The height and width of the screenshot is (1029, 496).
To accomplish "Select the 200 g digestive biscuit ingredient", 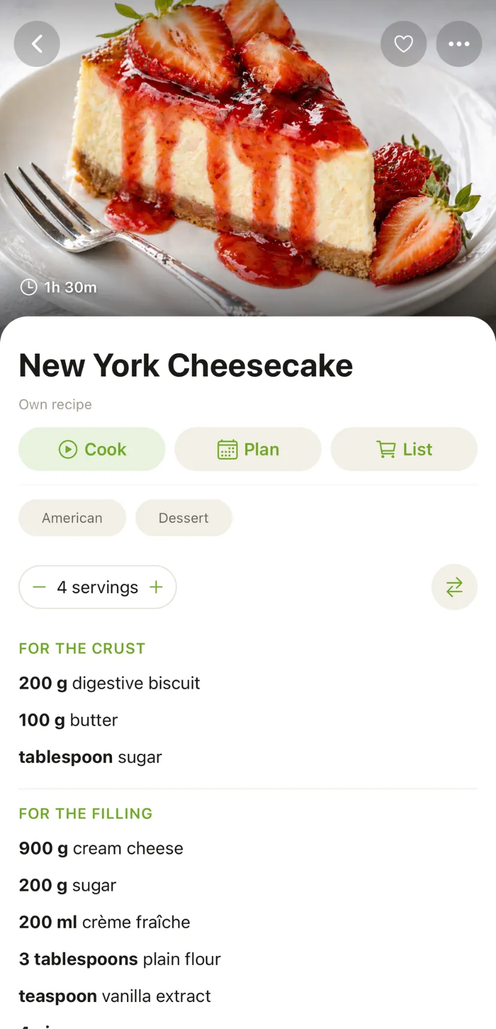I will 110,683.
